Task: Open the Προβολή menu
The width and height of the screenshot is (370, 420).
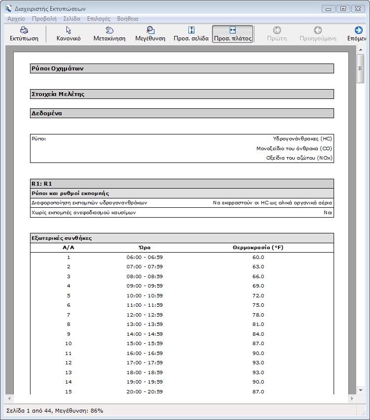Action: (x=44, y=19)
